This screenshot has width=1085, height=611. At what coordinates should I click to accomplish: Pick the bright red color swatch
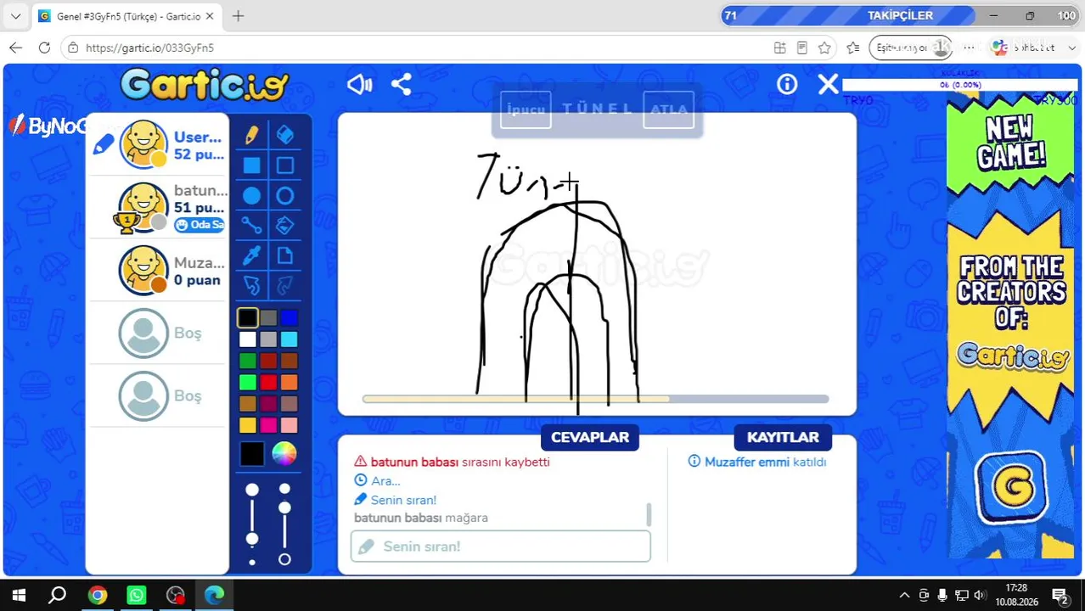268,382
